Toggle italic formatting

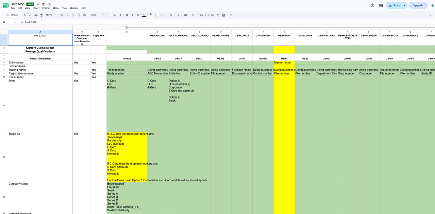[x=132, y=15]
